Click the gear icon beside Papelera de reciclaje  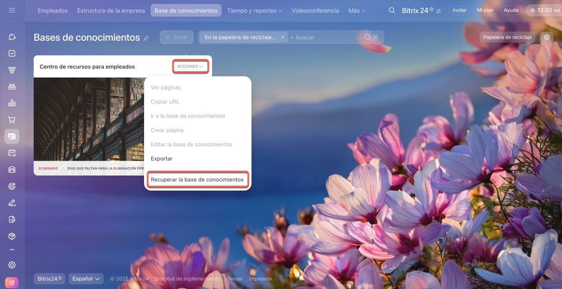[x=547, y=37]
